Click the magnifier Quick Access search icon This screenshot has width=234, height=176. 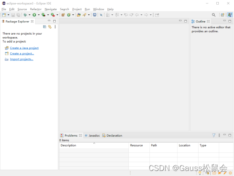coord(214,15)
